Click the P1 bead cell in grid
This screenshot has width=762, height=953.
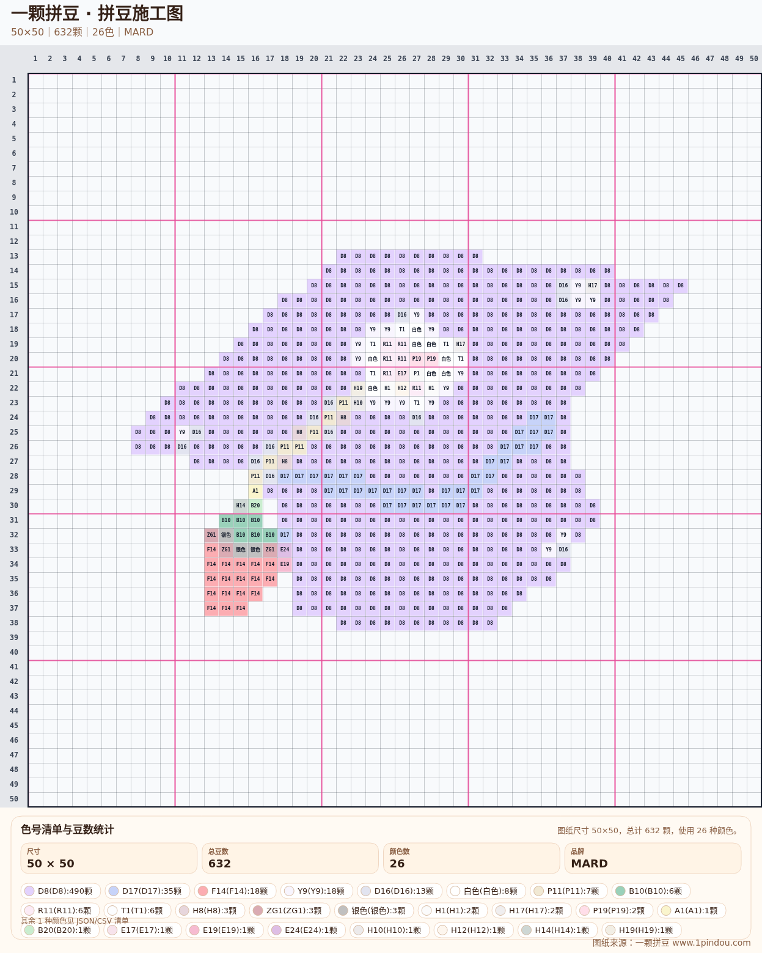point(417,373)
